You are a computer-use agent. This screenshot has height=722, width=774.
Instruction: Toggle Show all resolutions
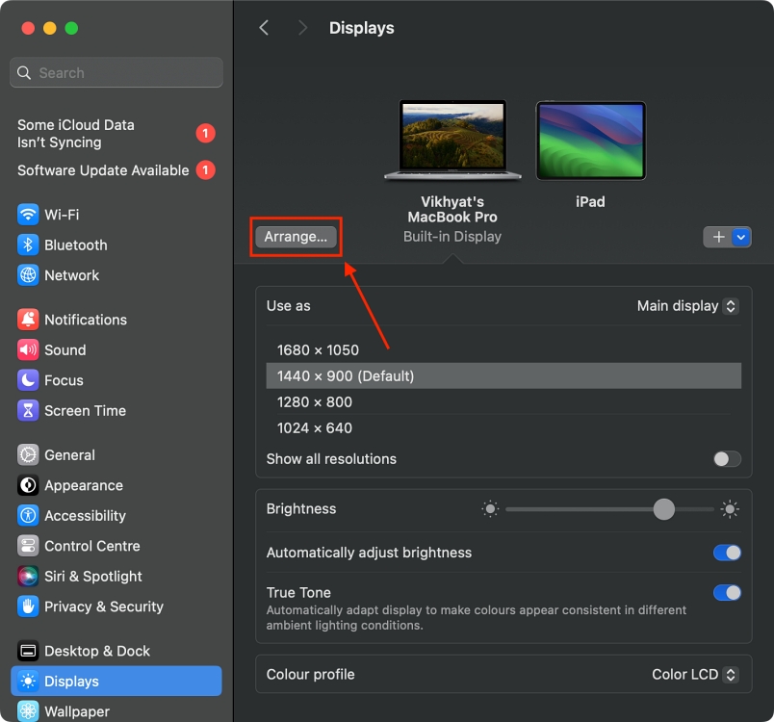727,459
